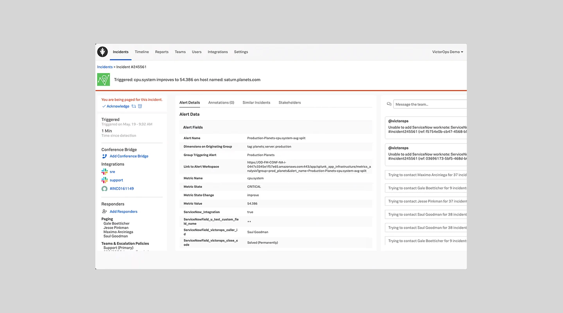The height and width of the screenshot is (313, 563).
Task: Open the sre Slack channel link
Action: 112,172
